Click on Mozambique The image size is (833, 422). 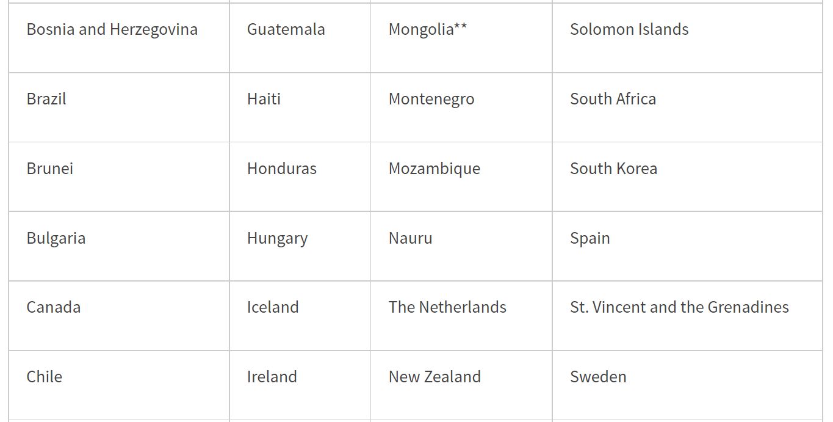(435, 169)
